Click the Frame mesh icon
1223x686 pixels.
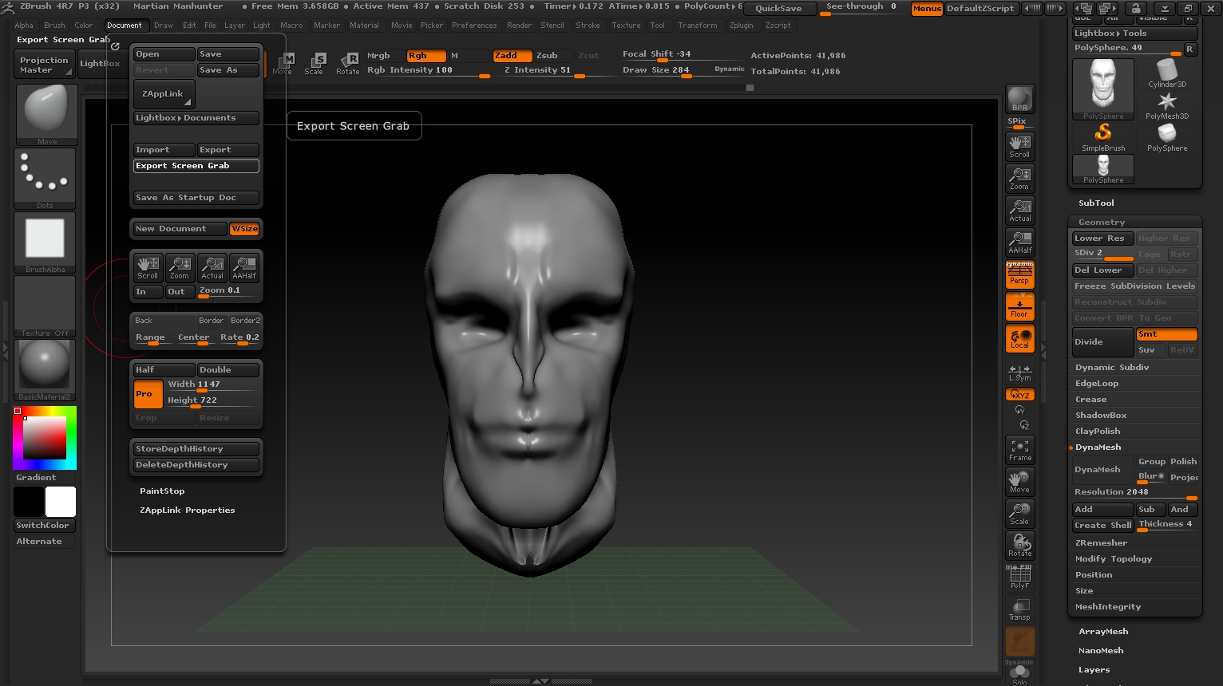click(1019, 450)
